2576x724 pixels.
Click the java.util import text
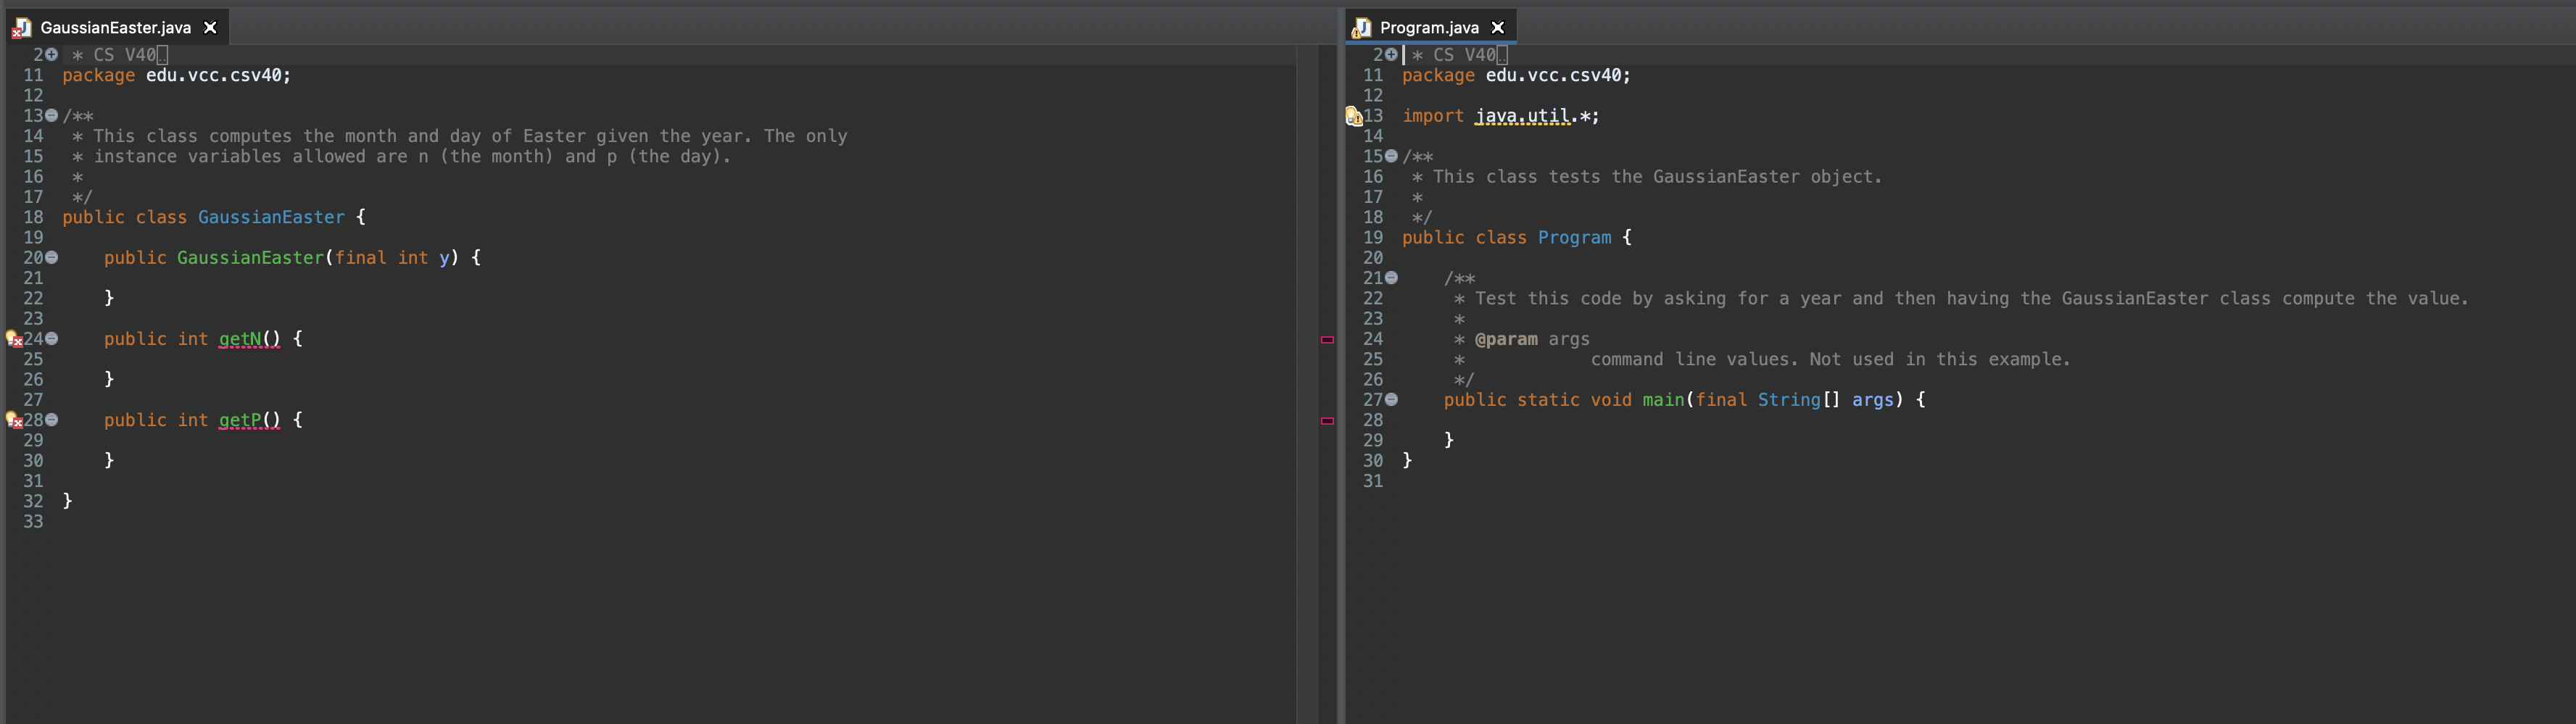click(x=1522, y=116)
